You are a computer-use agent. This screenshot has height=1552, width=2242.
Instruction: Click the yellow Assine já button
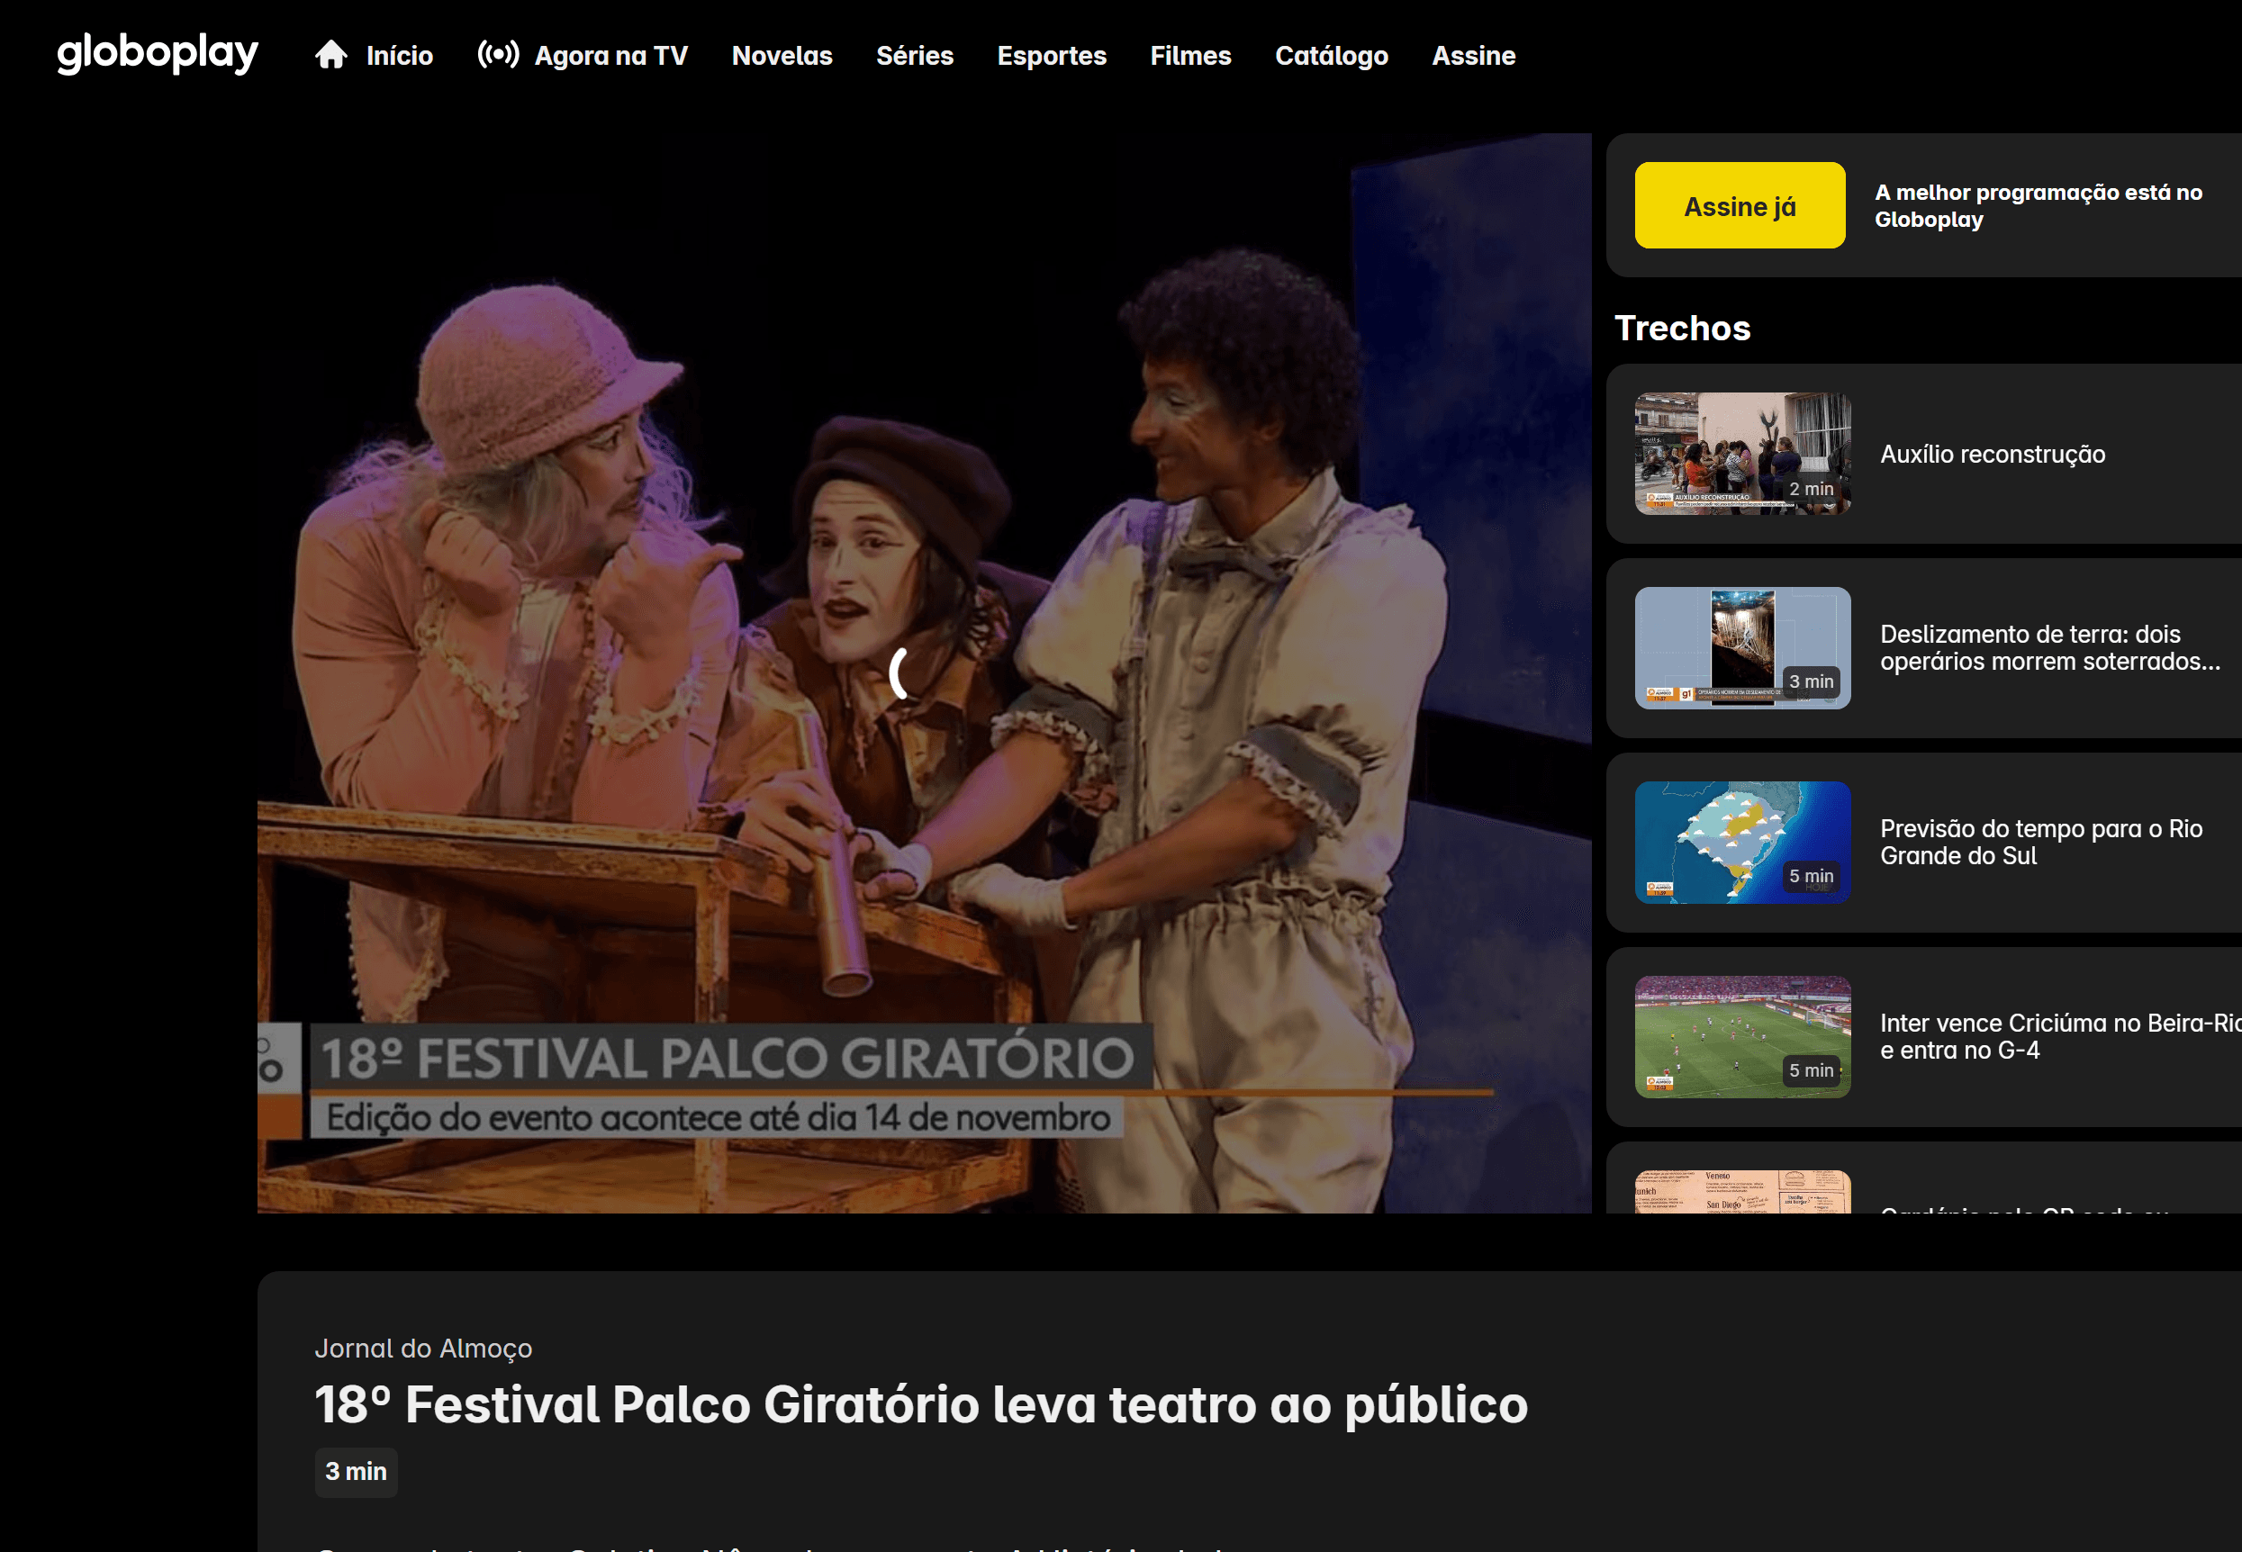1740,205
